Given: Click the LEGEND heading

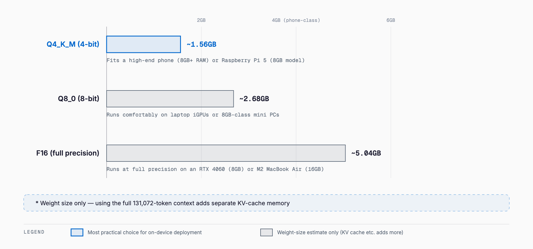Looking at the screenshot, I should (34, 232).
